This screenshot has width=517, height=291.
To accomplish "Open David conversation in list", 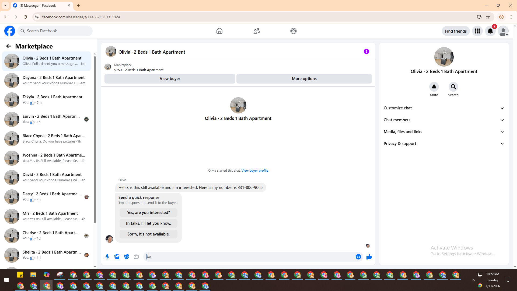I will click(46, 178).
